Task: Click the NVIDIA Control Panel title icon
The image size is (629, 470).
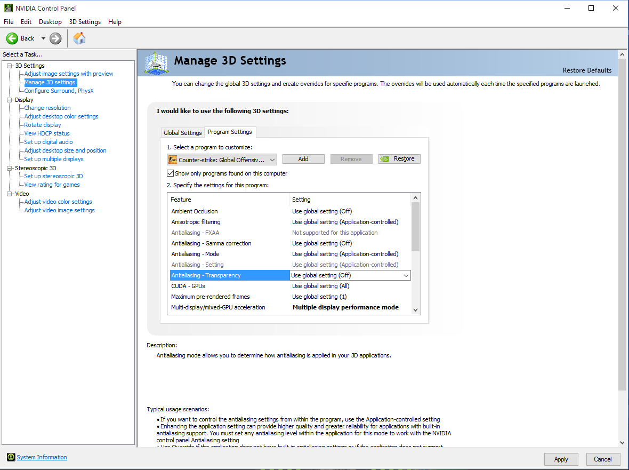Action: 8,8
